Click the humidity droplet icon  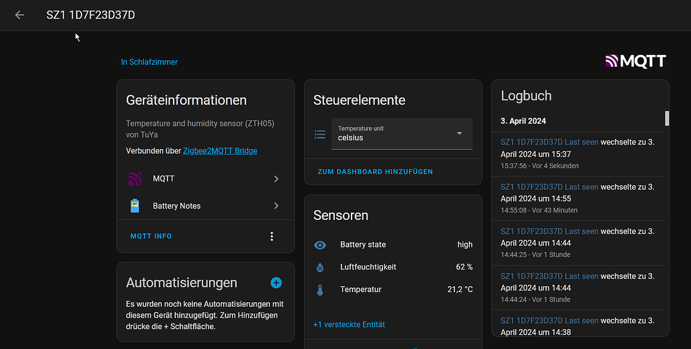point(319,267)
